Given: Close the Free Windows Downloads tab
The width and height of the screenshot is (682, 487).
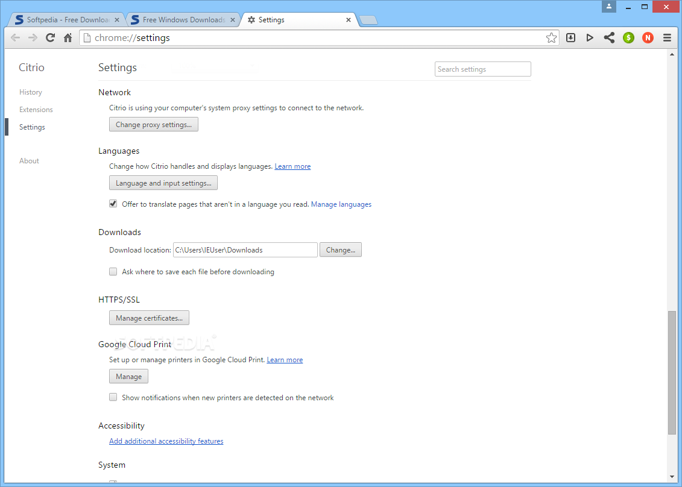Looking at the screenshot, I should (233, 20).
